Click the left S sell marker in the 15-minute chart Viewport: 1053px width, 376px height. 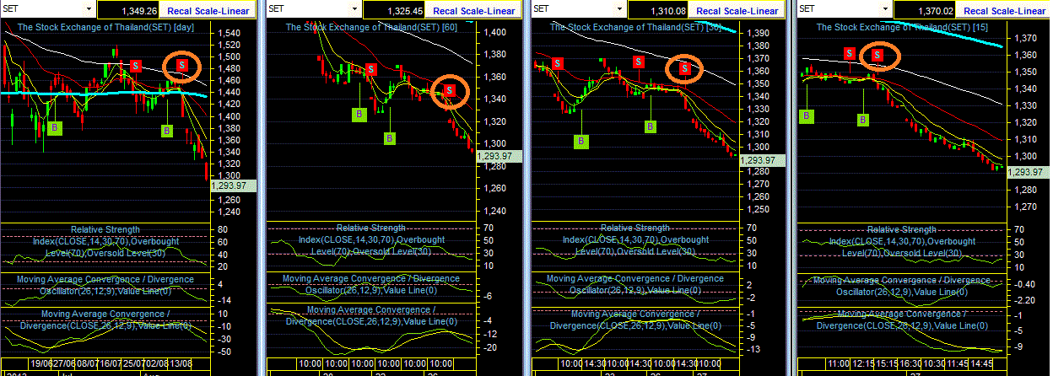click(x=849, y=53)
